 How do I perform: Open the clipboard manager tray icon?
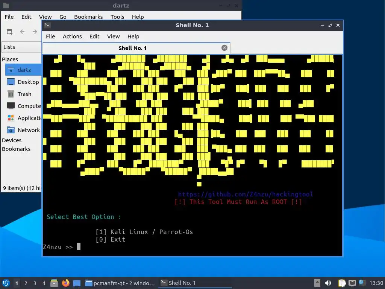coord(342,283)
